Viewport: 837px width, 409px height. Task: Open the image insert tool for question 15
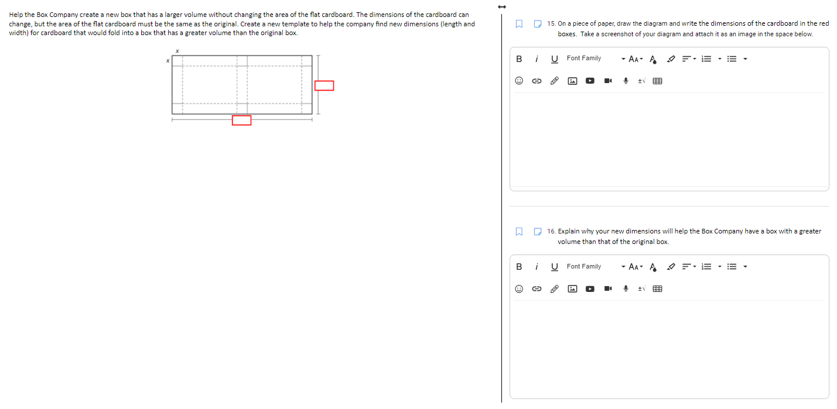572,80
